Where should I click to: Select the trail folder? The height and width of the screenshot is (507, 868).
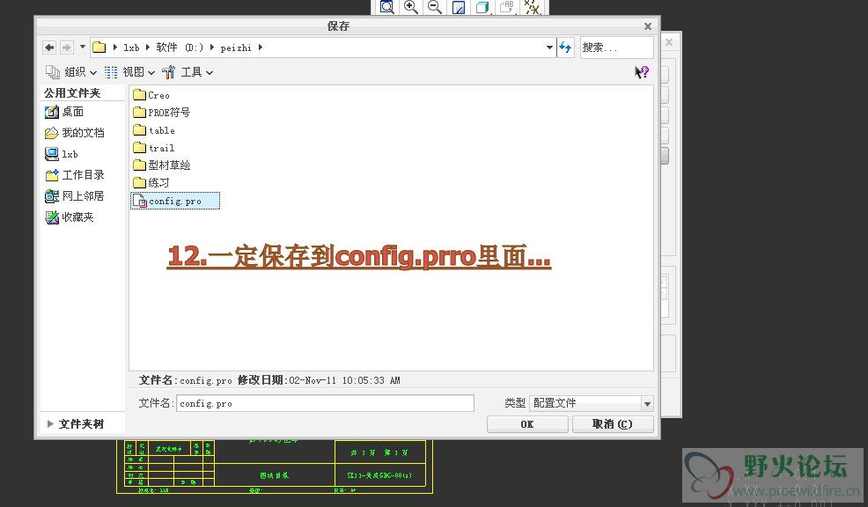coord(154,148)
